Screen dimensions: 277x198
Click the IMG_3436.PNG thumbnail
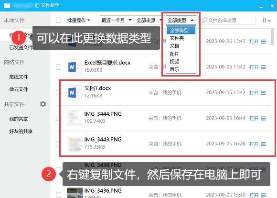pyautogui.click(x=75, y=193)
